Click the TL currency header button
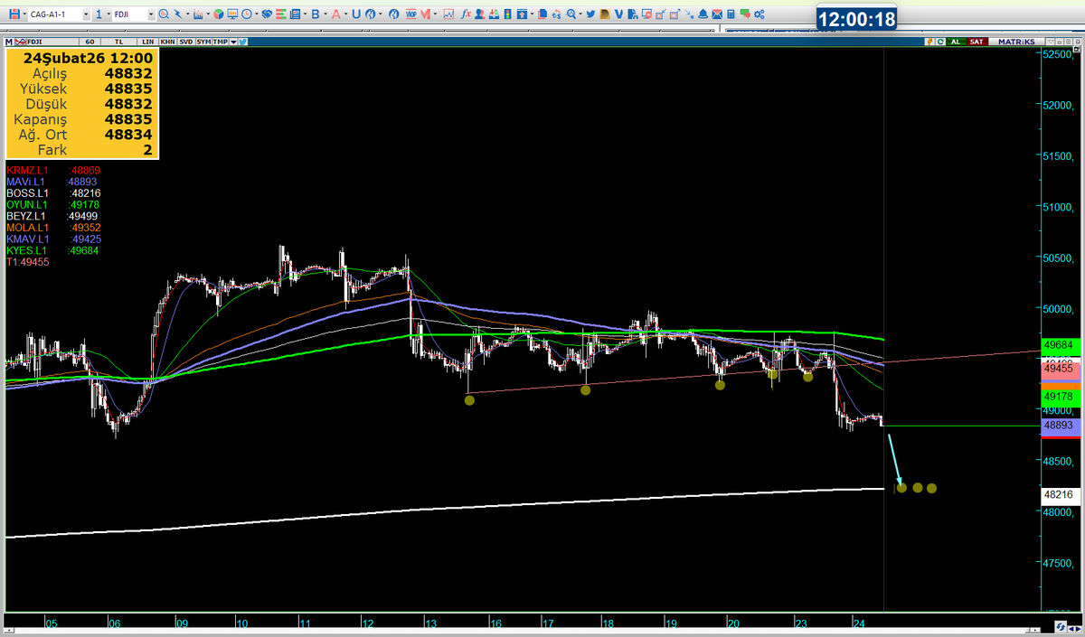This screenshot has height=637, width=1085. [118, 42]
